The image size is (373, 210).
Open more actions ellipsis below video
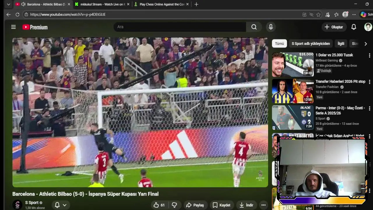tap(263, 205)
